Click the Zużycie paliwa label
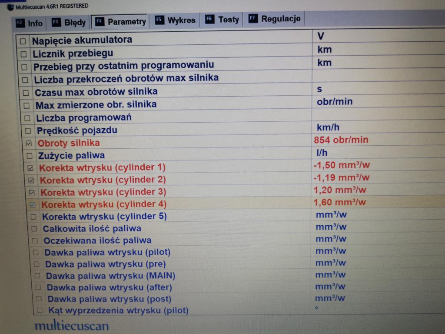 [72, 155]
